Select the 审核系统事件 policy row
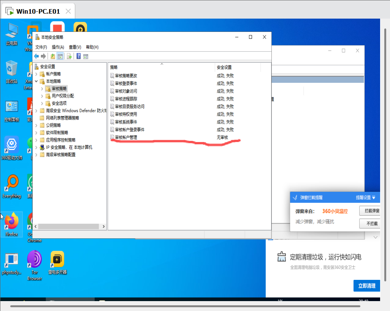 185,122
